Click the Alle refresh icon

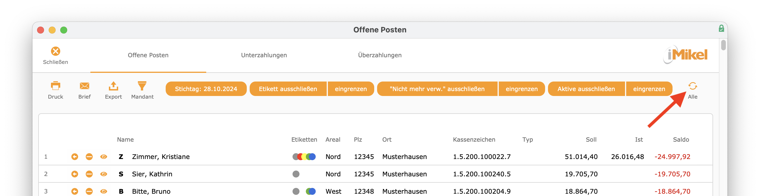[x=693, y=86]
